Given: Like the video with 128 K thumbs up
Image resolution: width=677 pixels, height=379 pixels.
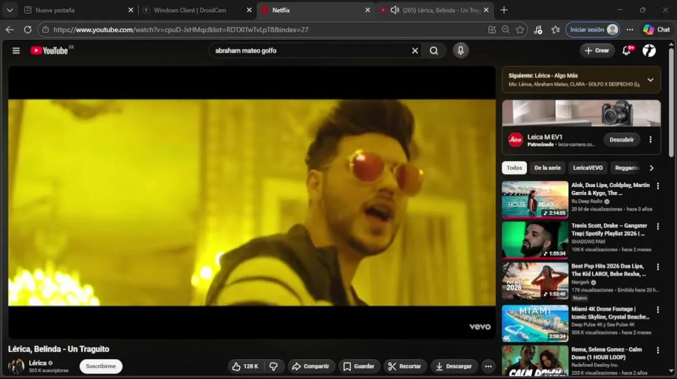Looking at the screenshot, I should click(245, 366).
